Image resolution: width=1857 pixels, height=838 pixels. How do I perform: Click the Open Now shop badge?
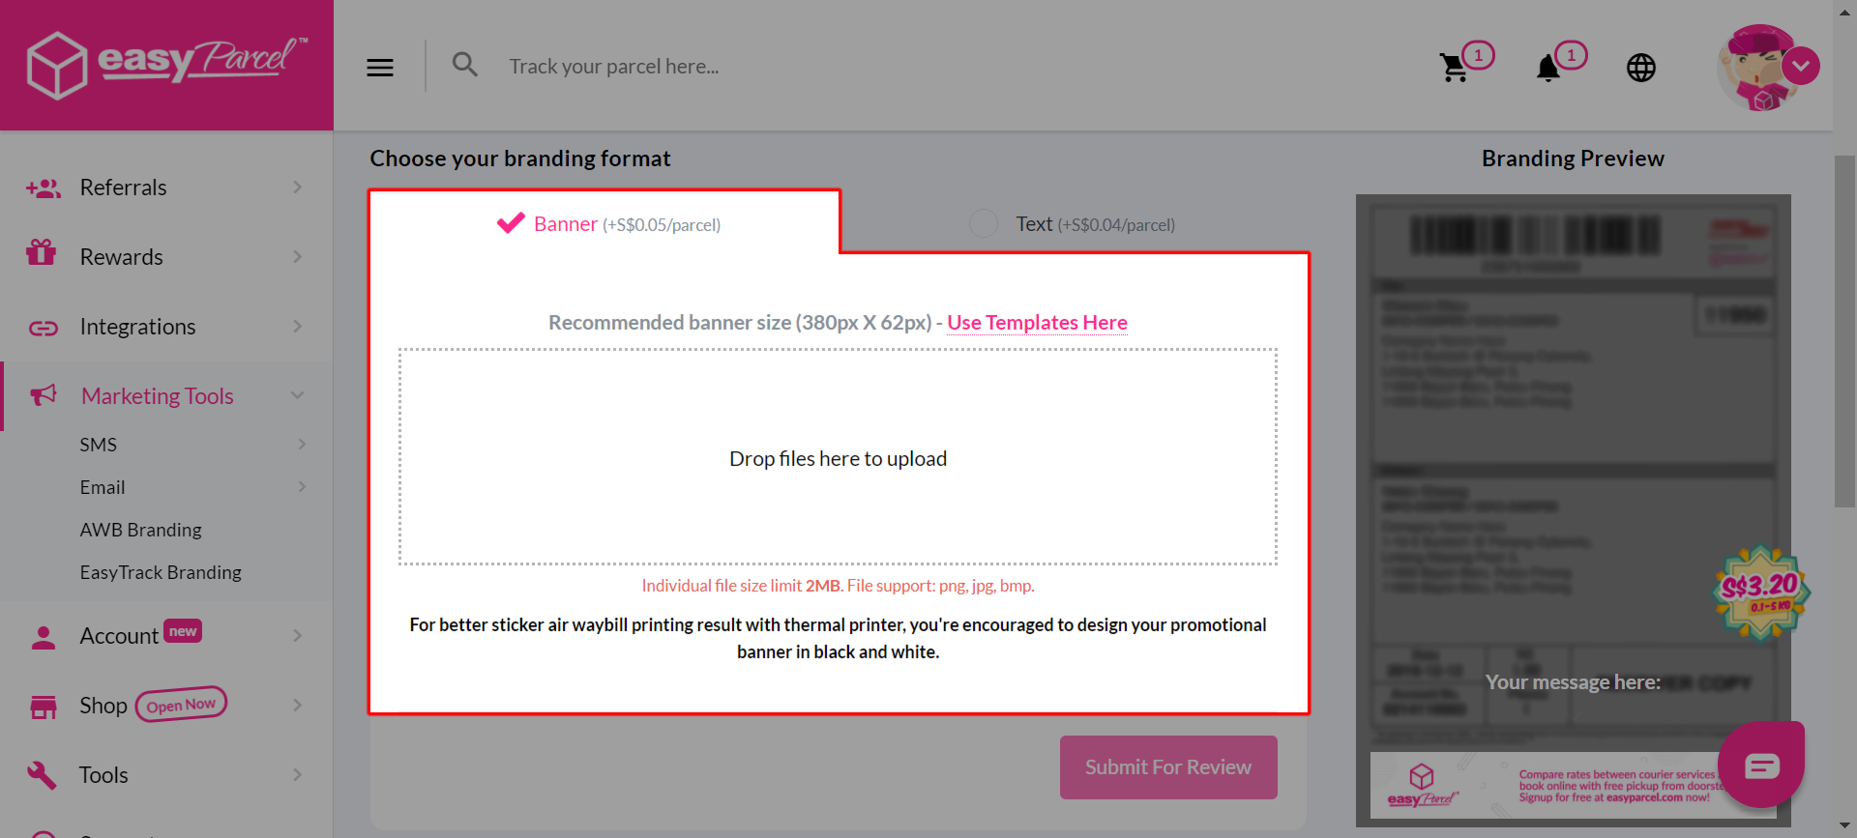click(x=181, y=704)
